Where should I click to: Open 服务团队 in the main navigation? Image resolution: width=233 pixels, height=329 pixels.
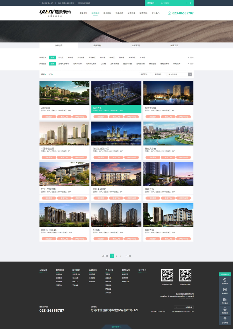[107, 13]
